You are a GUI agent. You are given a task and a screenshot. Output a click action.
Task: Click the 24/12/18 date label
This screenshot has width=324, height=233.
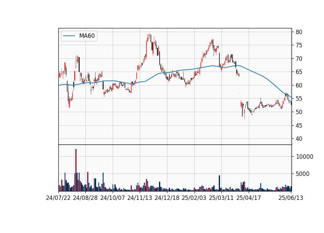(167, 198)
